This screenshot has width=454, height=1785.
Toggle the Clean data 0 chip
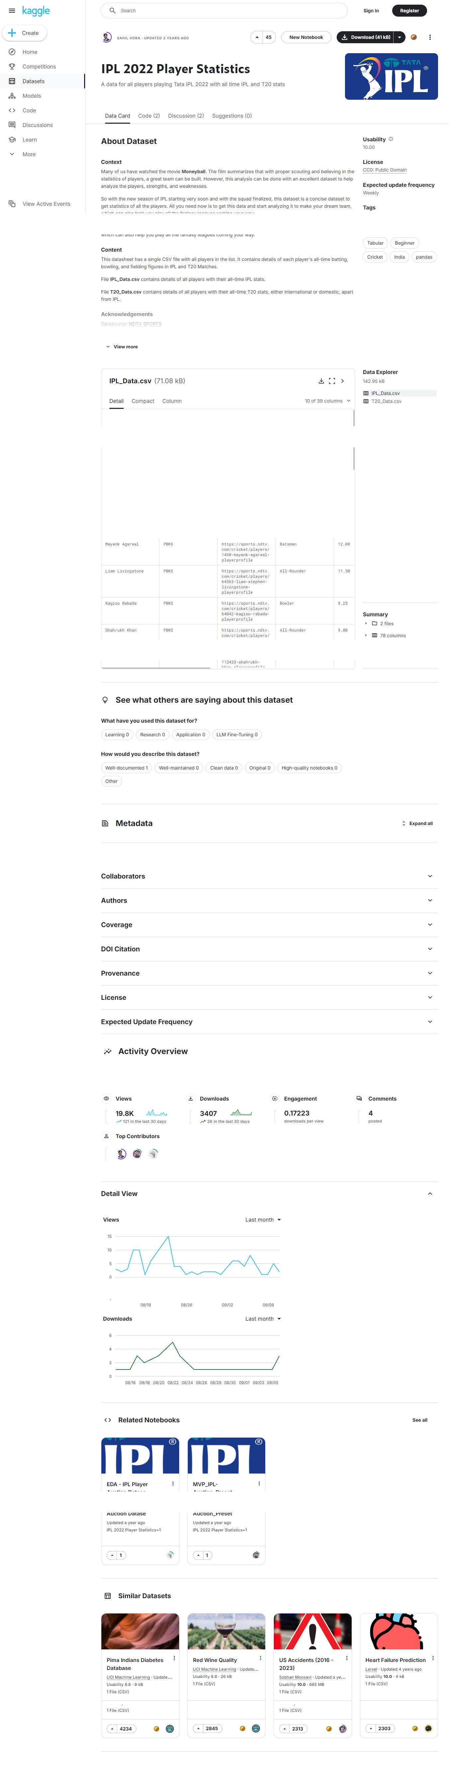pos(224,768)
